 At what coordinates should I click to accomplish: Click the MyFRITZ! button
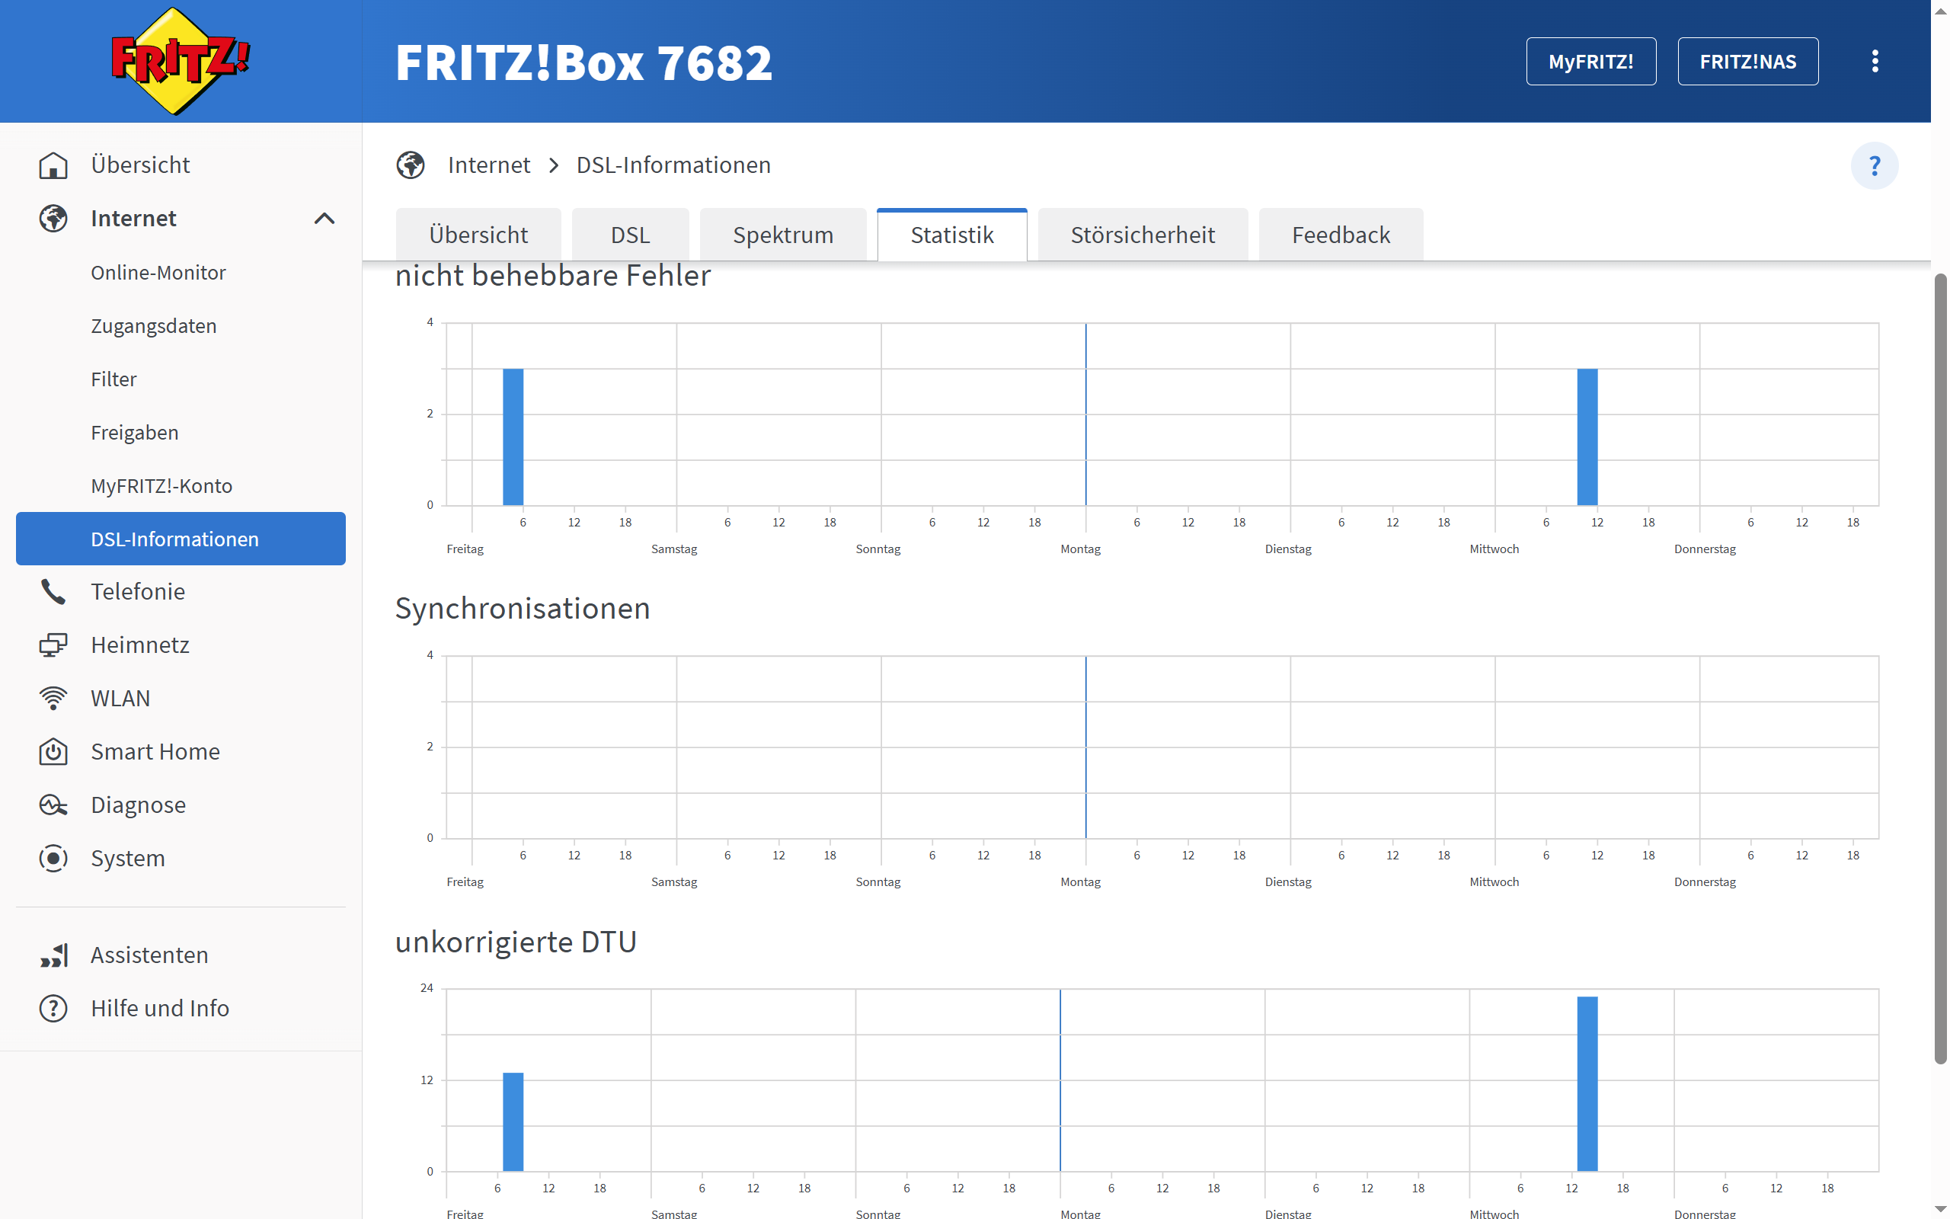1590,61
